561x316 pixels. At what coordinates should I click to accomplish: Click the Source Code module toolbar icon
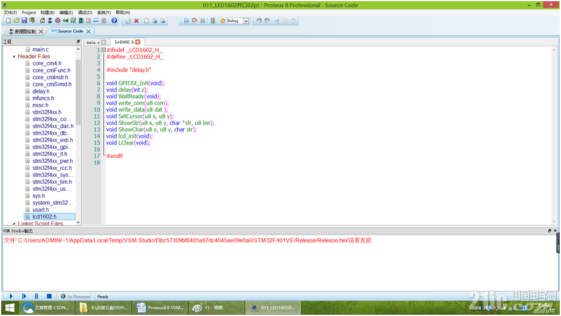(x=96, y=21)
